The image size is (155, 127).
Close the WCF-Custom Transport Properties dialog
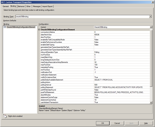click(153, 2)
